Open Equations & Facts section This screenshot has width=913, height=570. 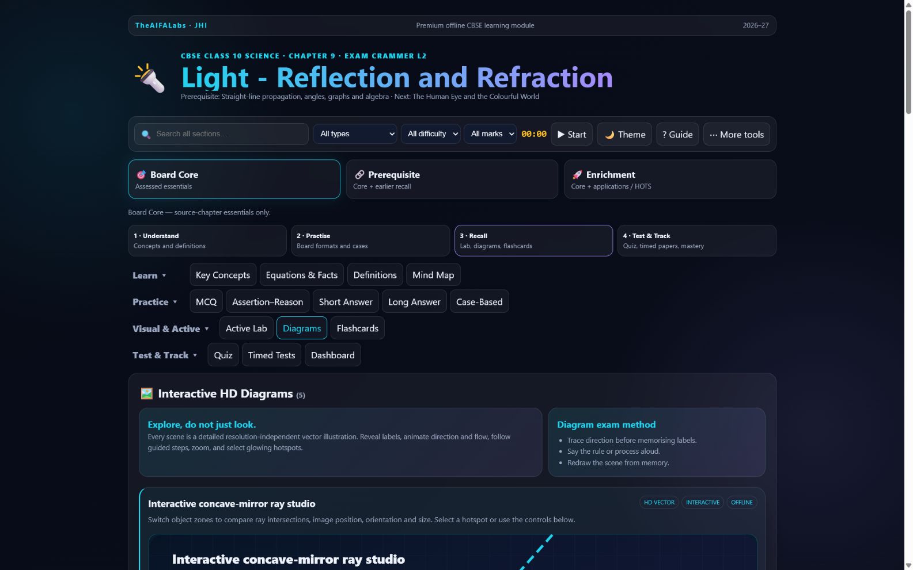[x=302, y=275]
